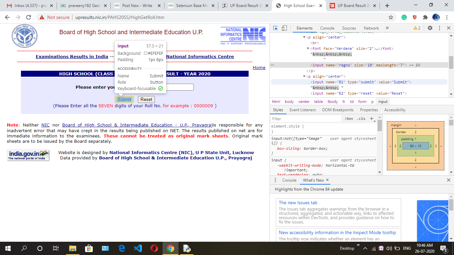Screen dimensions: 454x255
Task: Click the UP Board emblem logo
Action: click(25, 36)
